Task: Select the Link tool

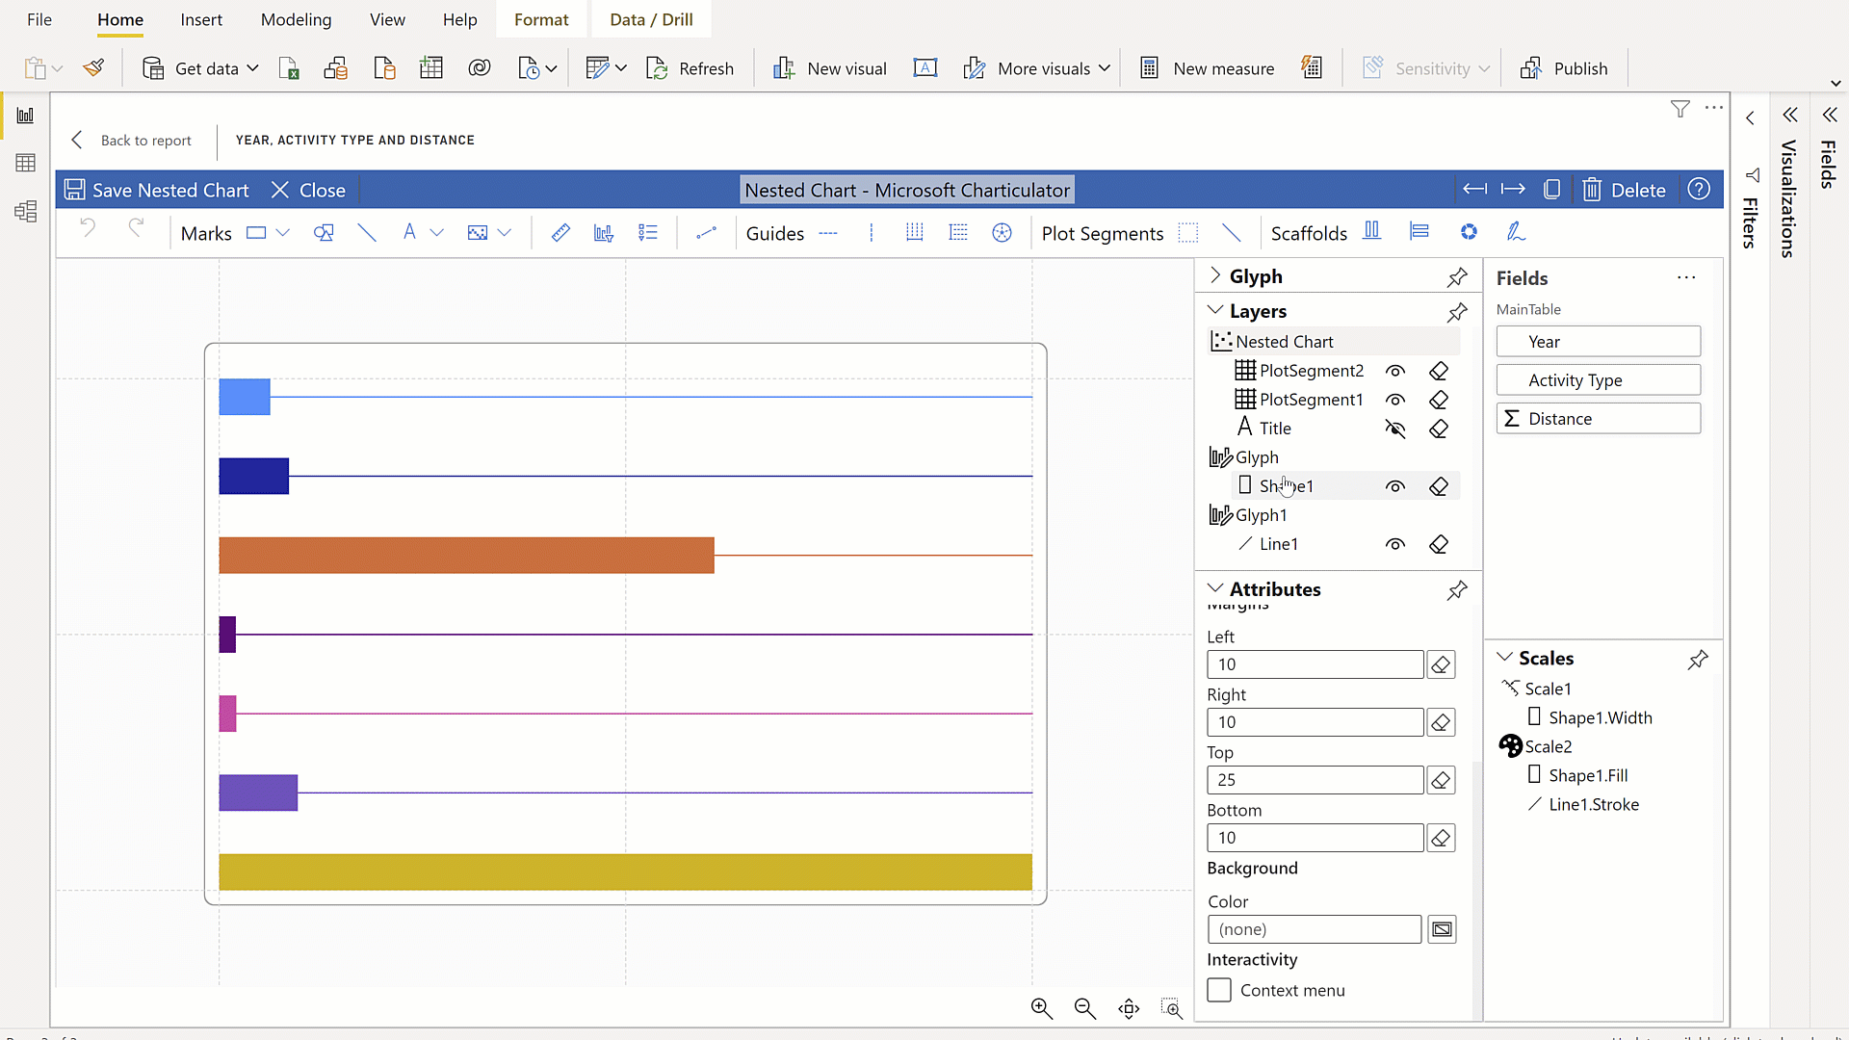Action: [x=706, y=233]
